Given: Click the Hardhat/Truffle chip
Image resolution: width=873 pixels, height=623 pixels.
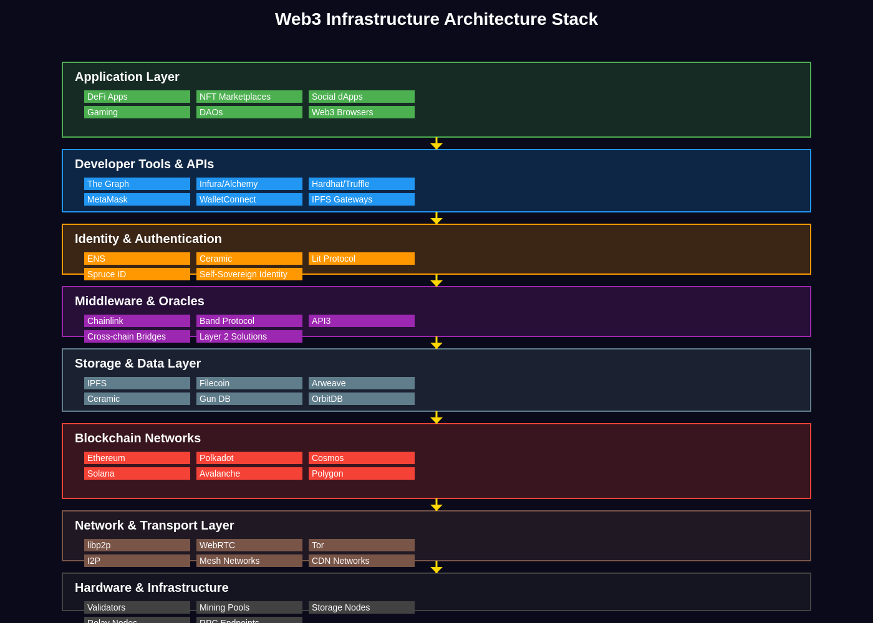Looking at the screenshot, I should tap(362, 184).
